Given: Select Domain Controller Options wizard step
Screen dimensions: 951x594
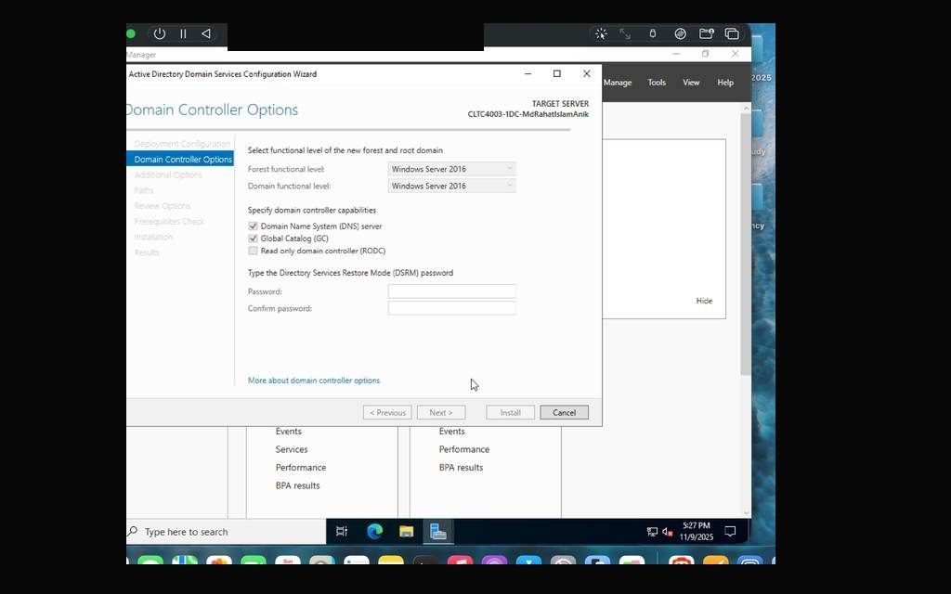Looking at the screenshot, I should point(180,160).
